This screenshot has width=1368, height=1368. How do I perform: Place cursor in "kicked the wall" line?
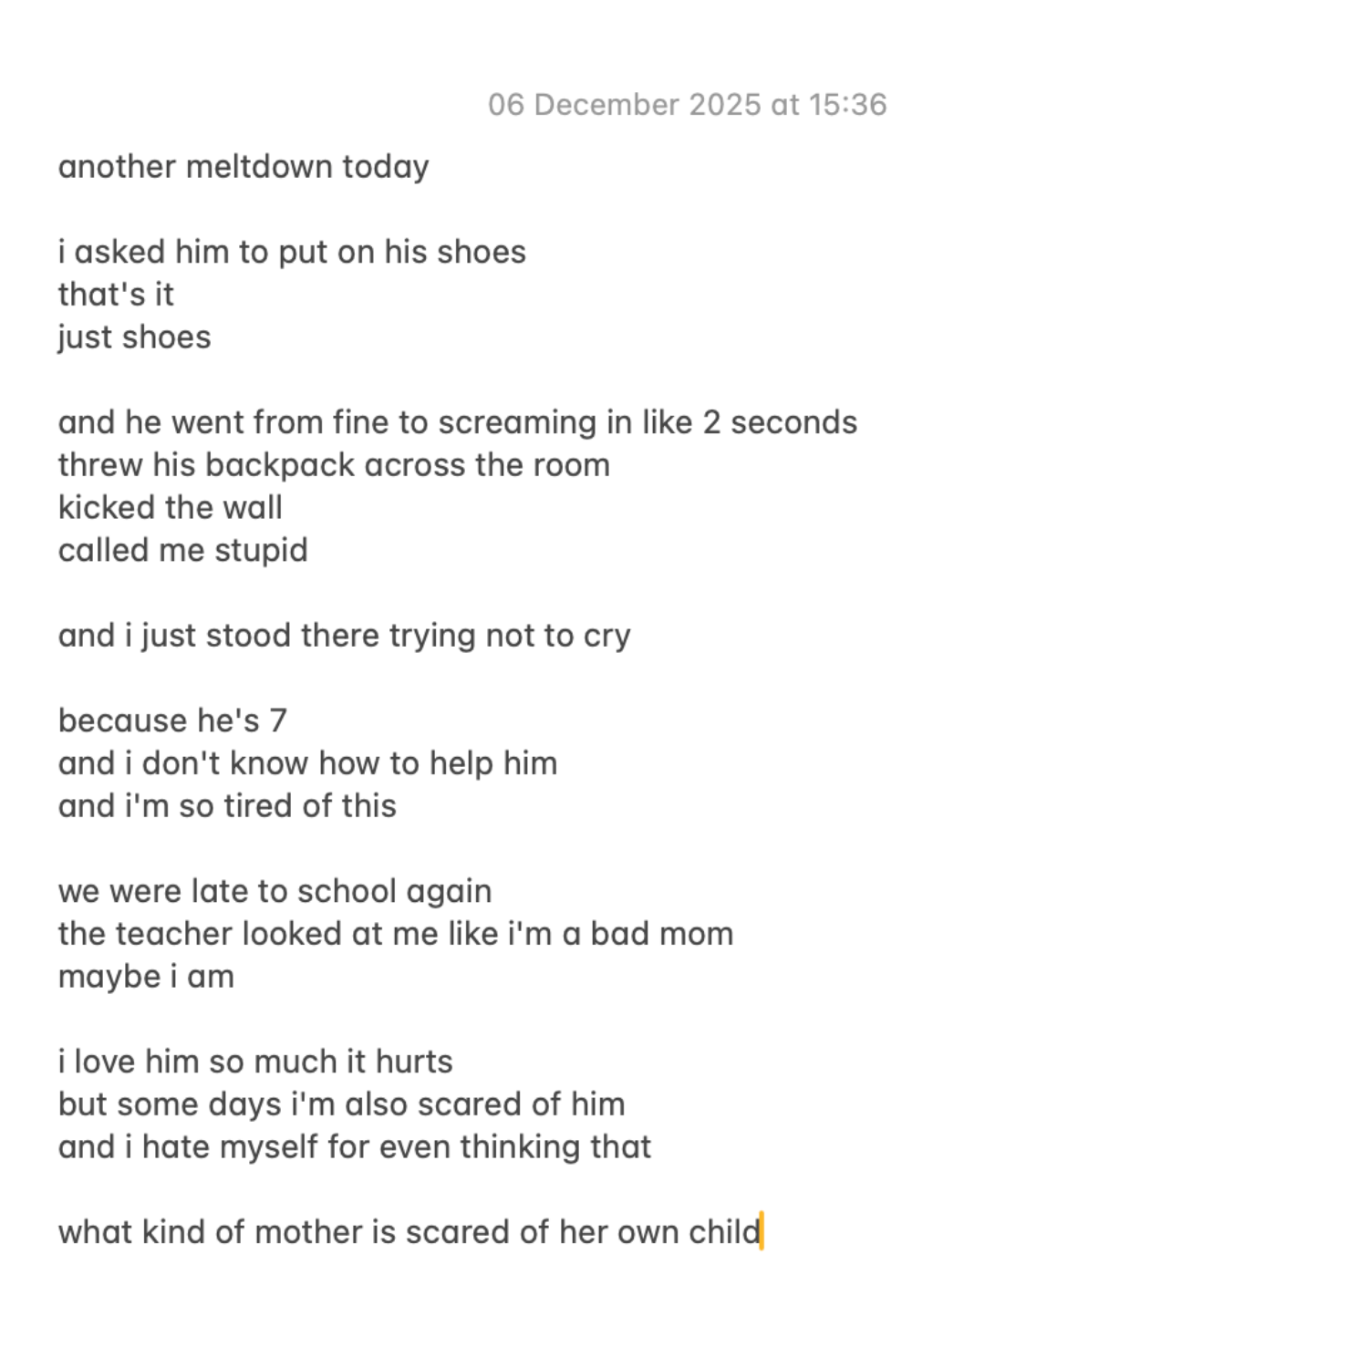[x=171, y=508]
